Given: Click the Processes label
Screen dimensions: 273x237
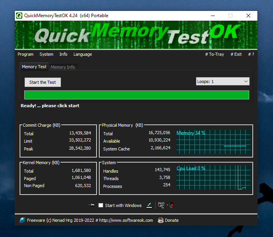Looking at the screenshot, I should [x=112, y=186].
